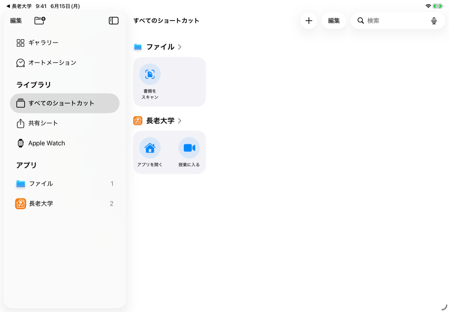The width and height of the screenshot is (449, 312).
Task: Click the ファイル count 1
Action: [x=112, y=184]
